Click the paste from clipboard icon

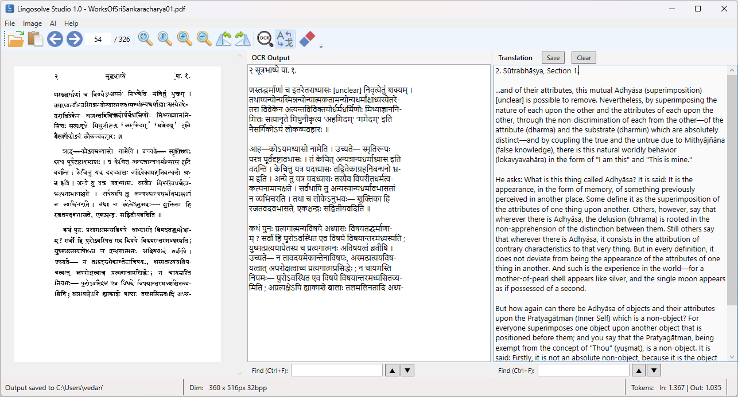tap(35, 39)
